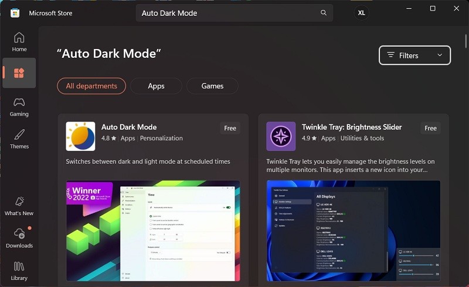Click the Free button for Twinkle Tray

[430, 128]
